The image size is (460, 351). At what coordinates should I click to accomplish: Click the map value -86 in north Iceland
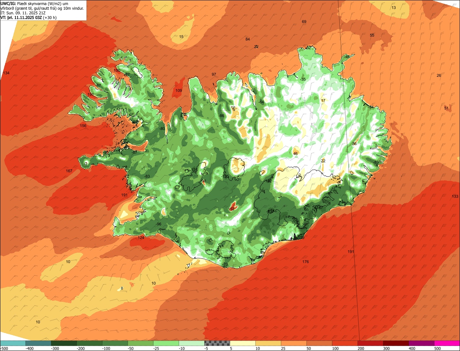(221, 116)
